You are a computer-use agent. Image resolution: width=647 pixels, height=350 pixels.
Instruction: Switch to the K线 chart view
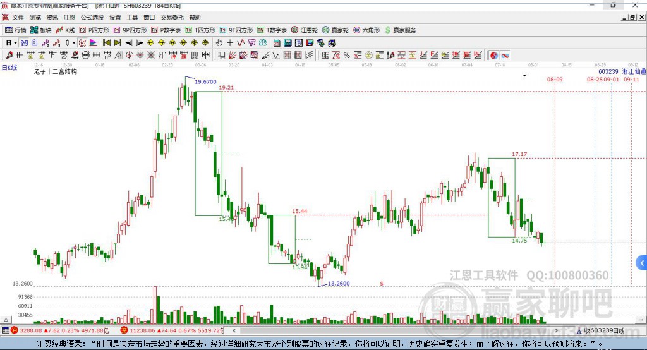point(65,30)
